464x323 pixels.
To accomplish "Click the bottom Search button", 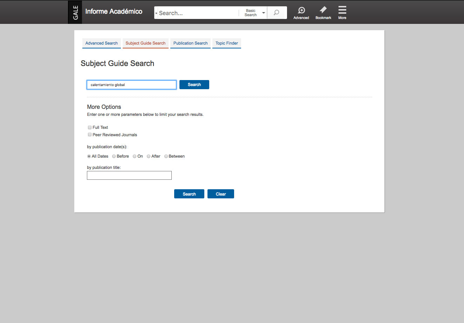I will [189, 194].
